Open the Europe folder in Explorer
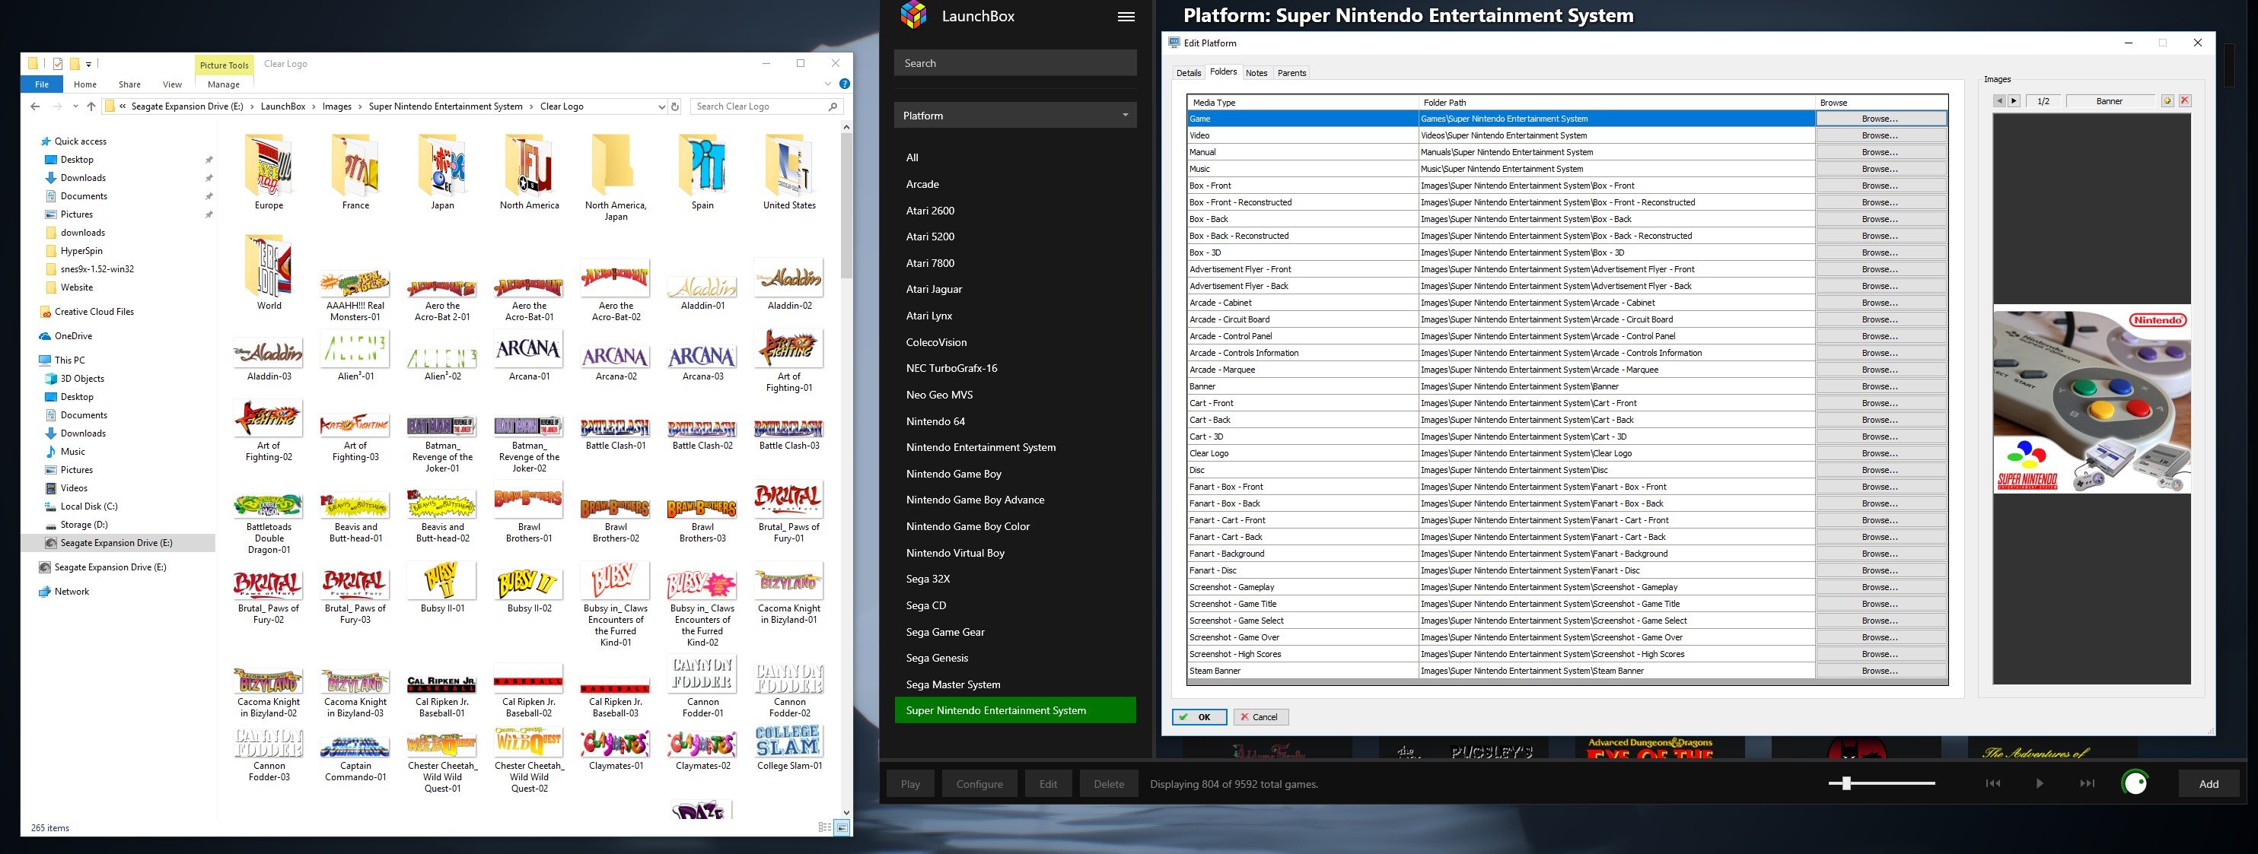Screen dimensions: 2258x854 [x=269, y=172]
